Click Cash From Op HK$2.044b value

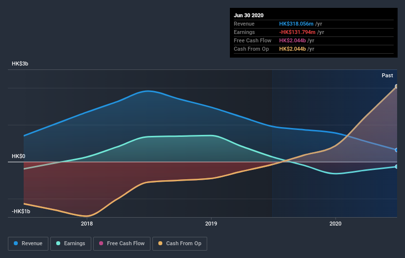click(x=293, y=49)
